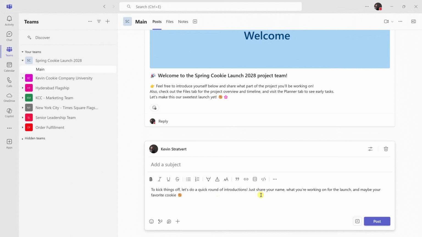Open the channel details pane
This screenshot has height=237, width=422.
(x=413, y=21)
